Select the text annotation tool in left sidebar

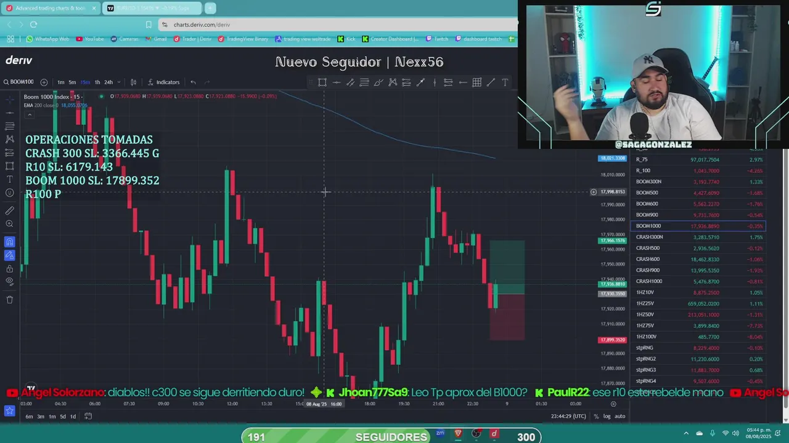tap(9, 179)
